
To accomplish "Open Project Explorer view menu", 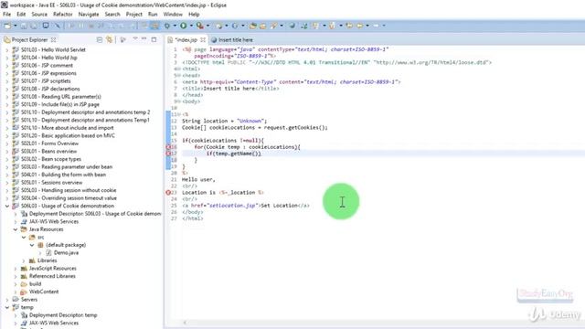I will (x=135, y=39).
